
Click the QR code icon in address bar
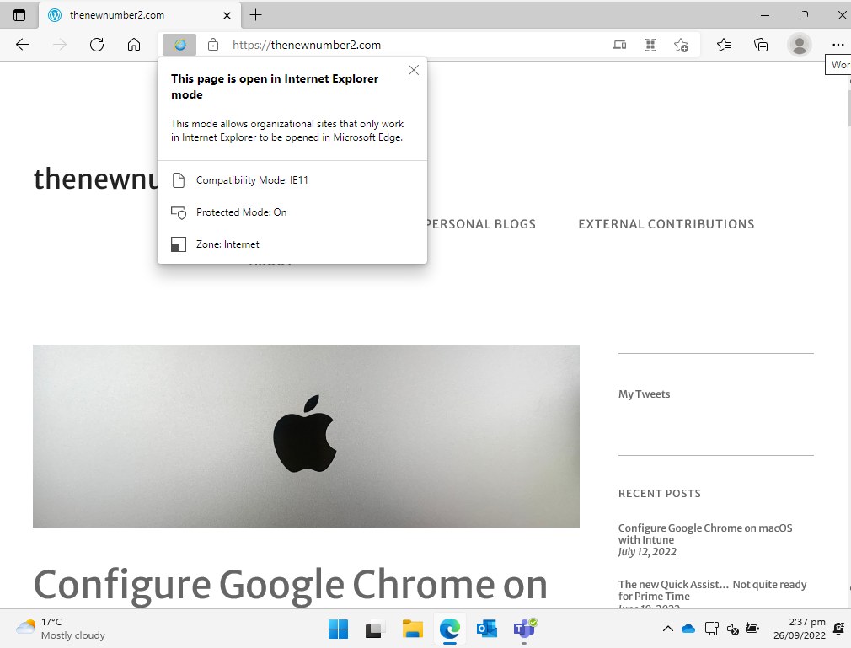click(650, 45)
